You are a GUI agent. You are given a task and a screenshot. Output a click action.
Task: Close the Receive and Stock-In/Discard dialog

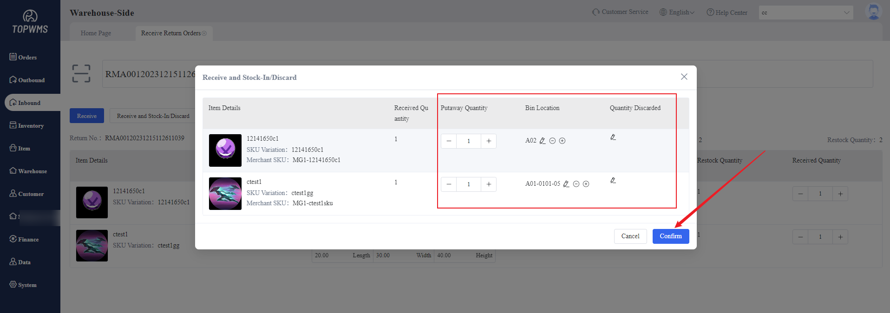tap(684, 77)
